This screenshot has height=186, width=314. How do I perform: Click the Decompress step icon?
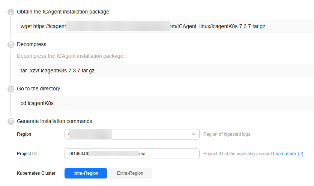[x=11, y=45]
